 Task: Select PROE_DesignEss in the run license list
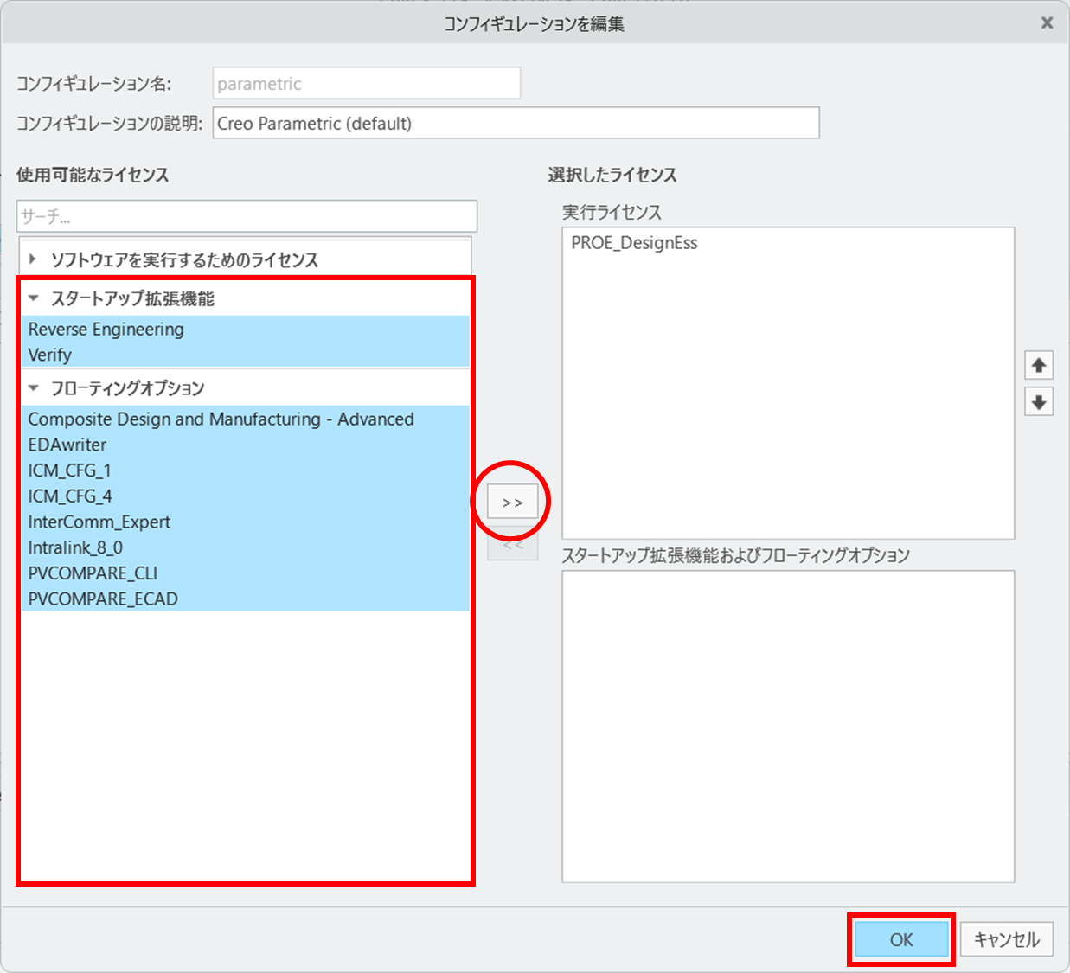634,243
